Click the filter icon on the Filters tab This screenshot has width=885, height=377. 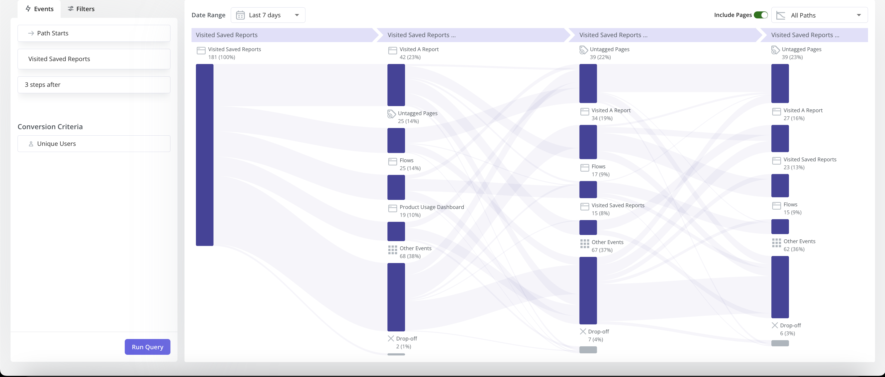[x=71, y=8]
